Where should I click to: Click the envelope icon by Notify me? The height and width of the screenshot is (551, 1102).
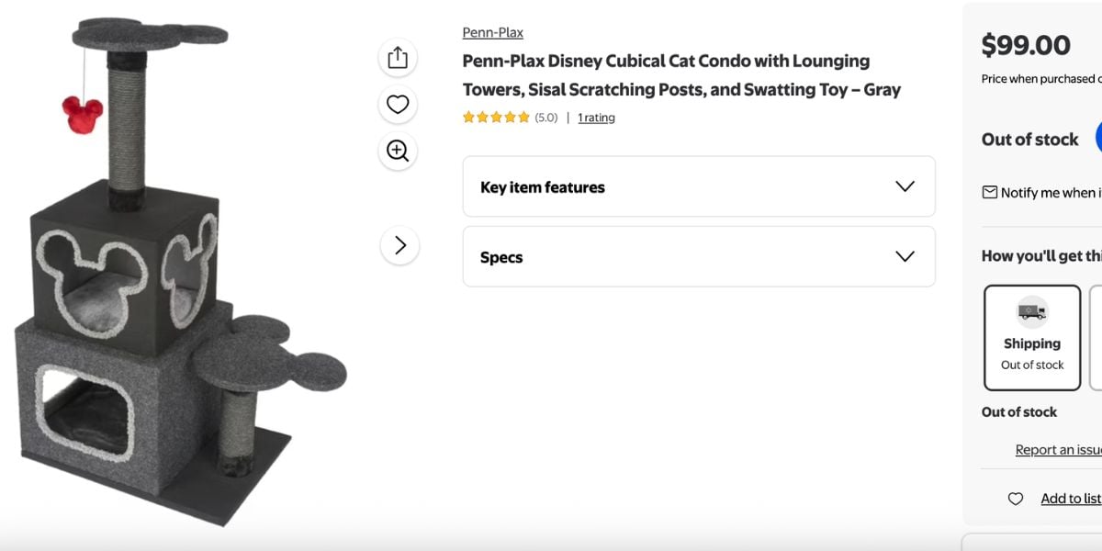tap(990, 192)
